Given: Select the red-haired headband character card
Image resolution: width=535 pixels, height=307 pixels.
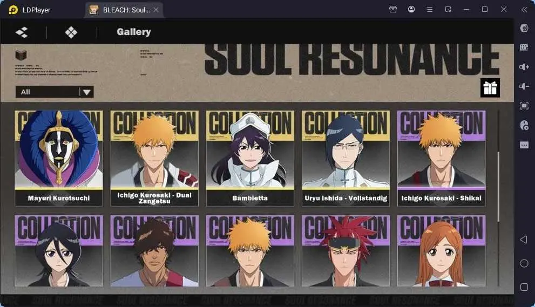Looking at the screenshot, I should click(346, 251).
